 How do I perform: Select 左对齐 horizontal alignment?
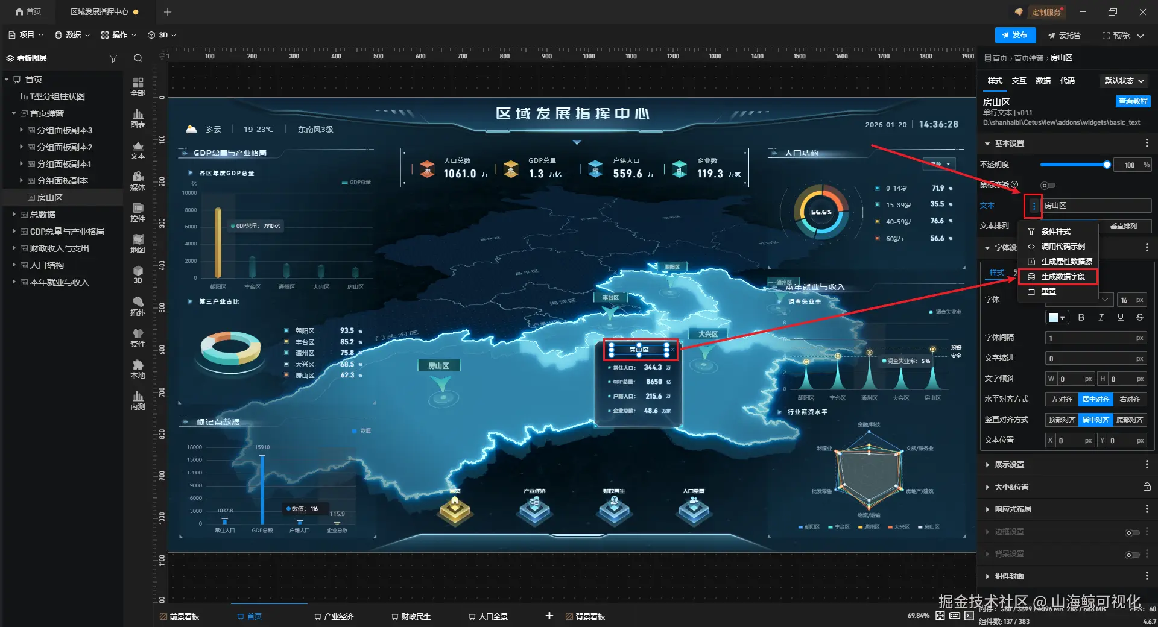point(1062,399)
